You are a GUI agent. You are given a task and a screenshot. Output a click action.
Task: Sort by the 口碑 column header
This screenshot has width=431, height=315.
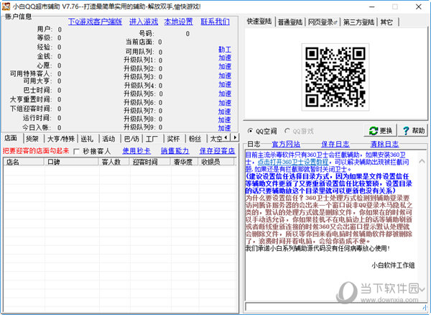click(x=71, y=162)
